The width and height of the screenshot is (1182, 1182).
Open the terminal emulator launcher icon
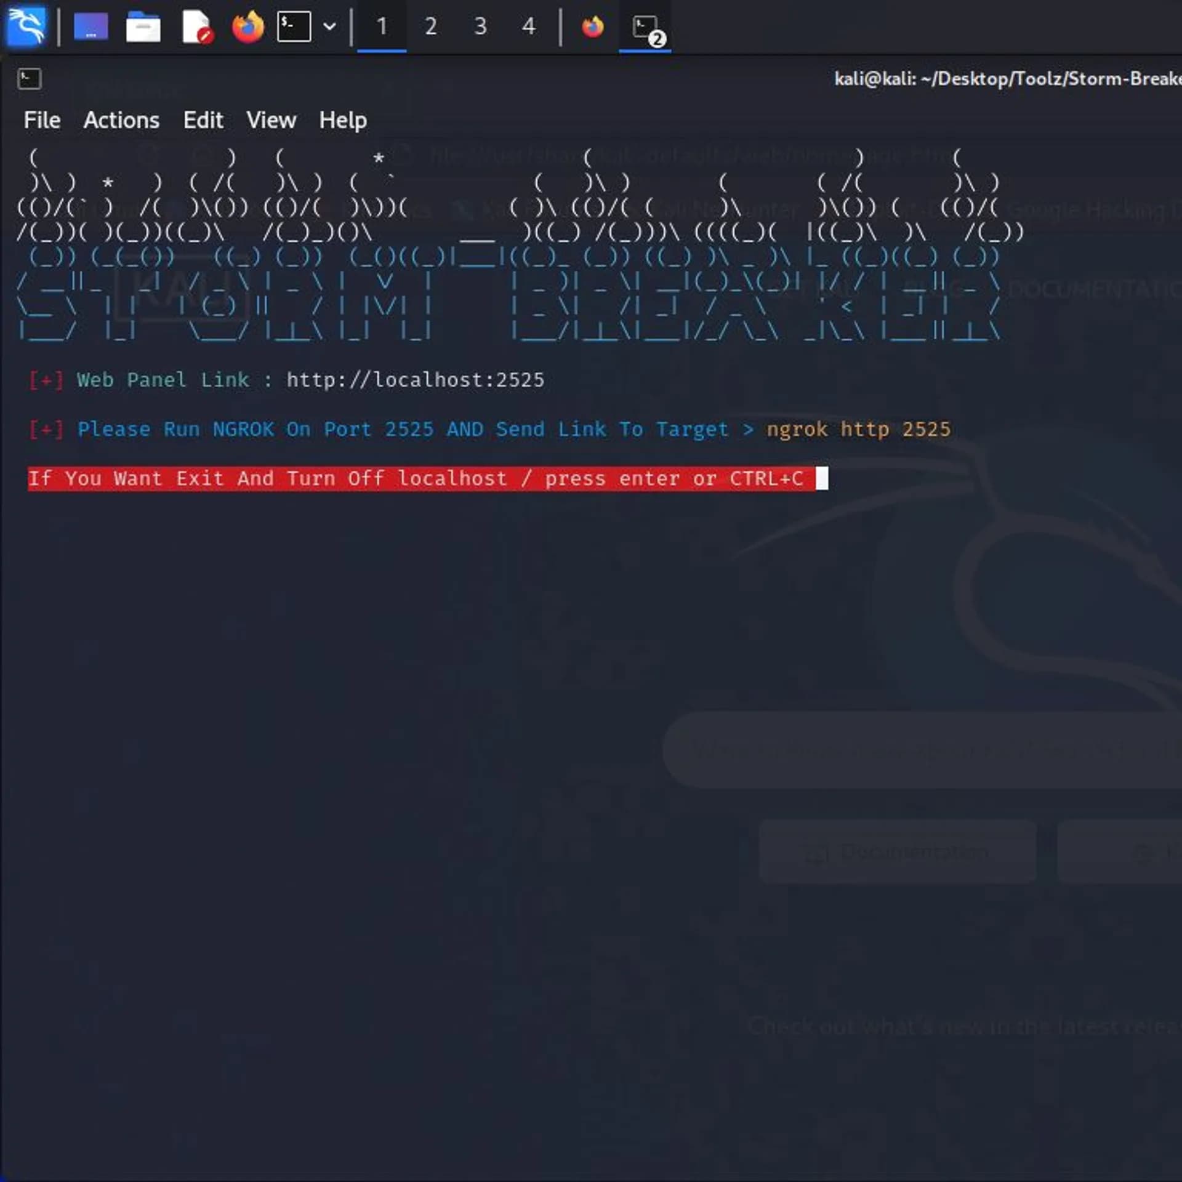pyautogui.click(x=294, y=26)
